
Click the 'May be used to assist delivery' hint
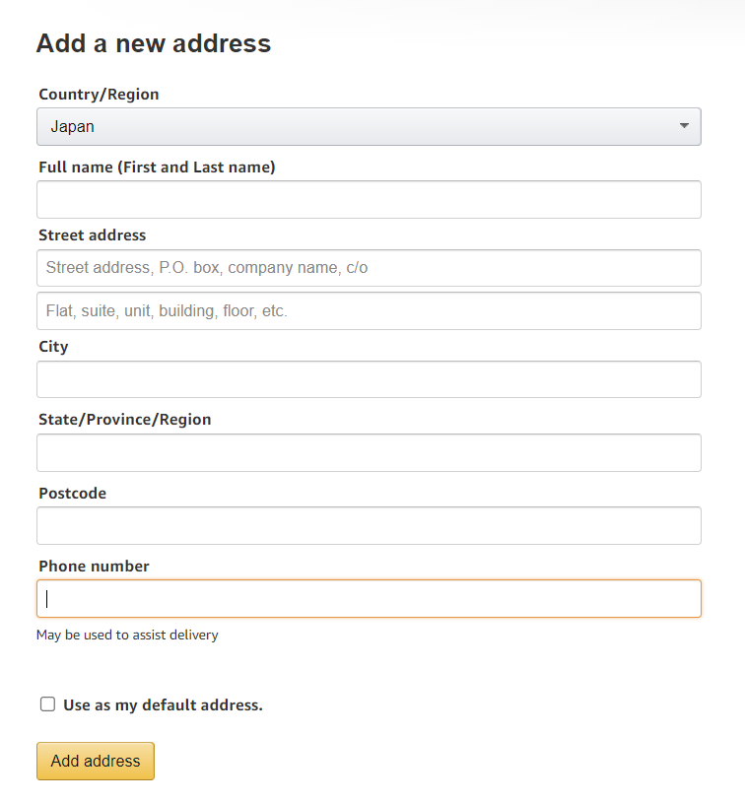coord(127,636)
